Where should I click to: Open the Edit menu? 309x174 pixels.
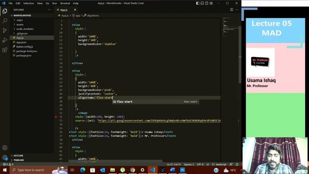click(x=18, y=3)
